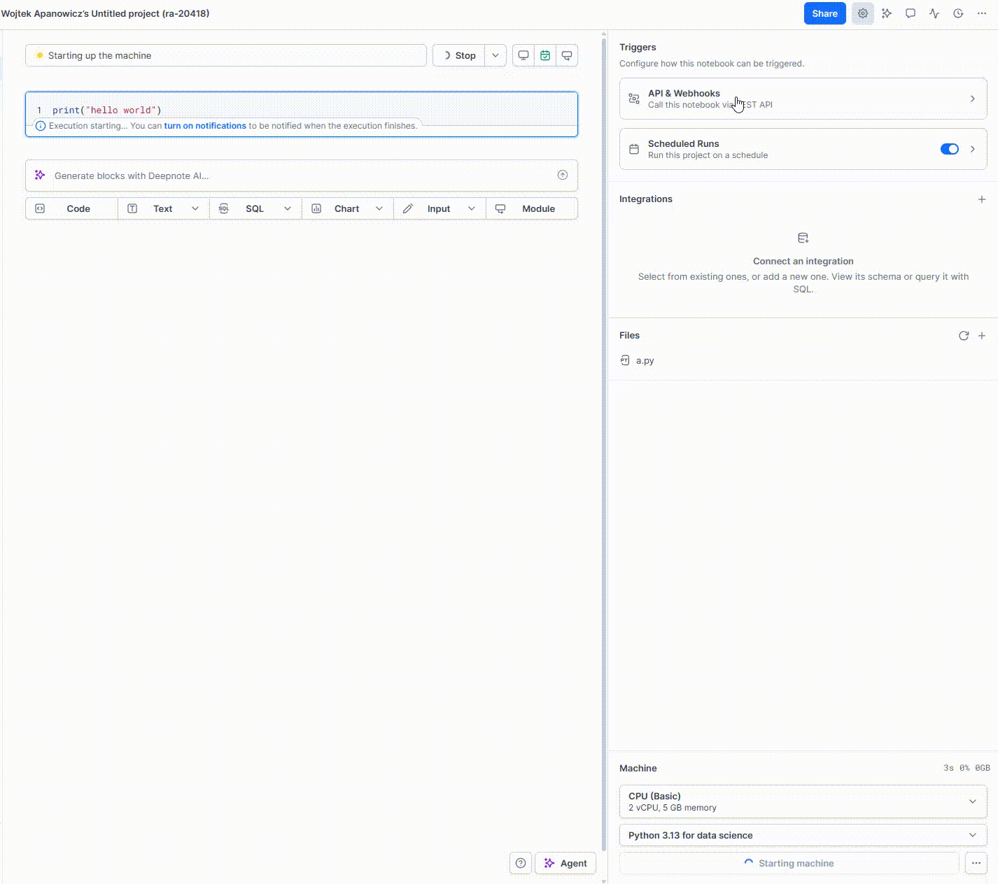
Task: Expand the Chart block dropdown arrow
Action: click(x=379, y=208)
